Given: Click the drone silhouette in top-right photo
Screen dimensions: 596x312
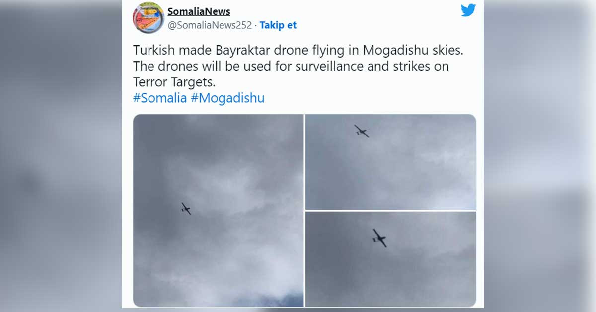Looking at the screenshot, I should click(361, 131).
